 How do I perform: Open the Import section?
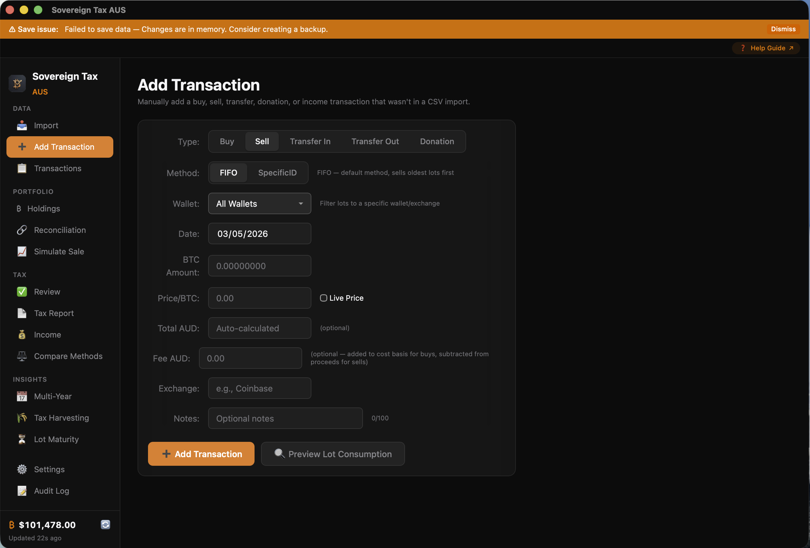coord(46,125)
